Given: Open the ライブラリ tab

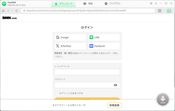Looking at the screenshot, I should 112,4.
